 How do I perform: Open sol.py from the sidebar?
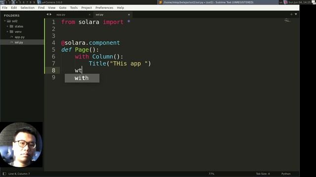[19, 42]
